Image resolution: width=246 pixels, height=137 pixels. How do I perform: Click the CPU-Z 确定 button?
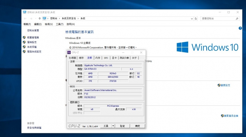(x=138, y=126)
